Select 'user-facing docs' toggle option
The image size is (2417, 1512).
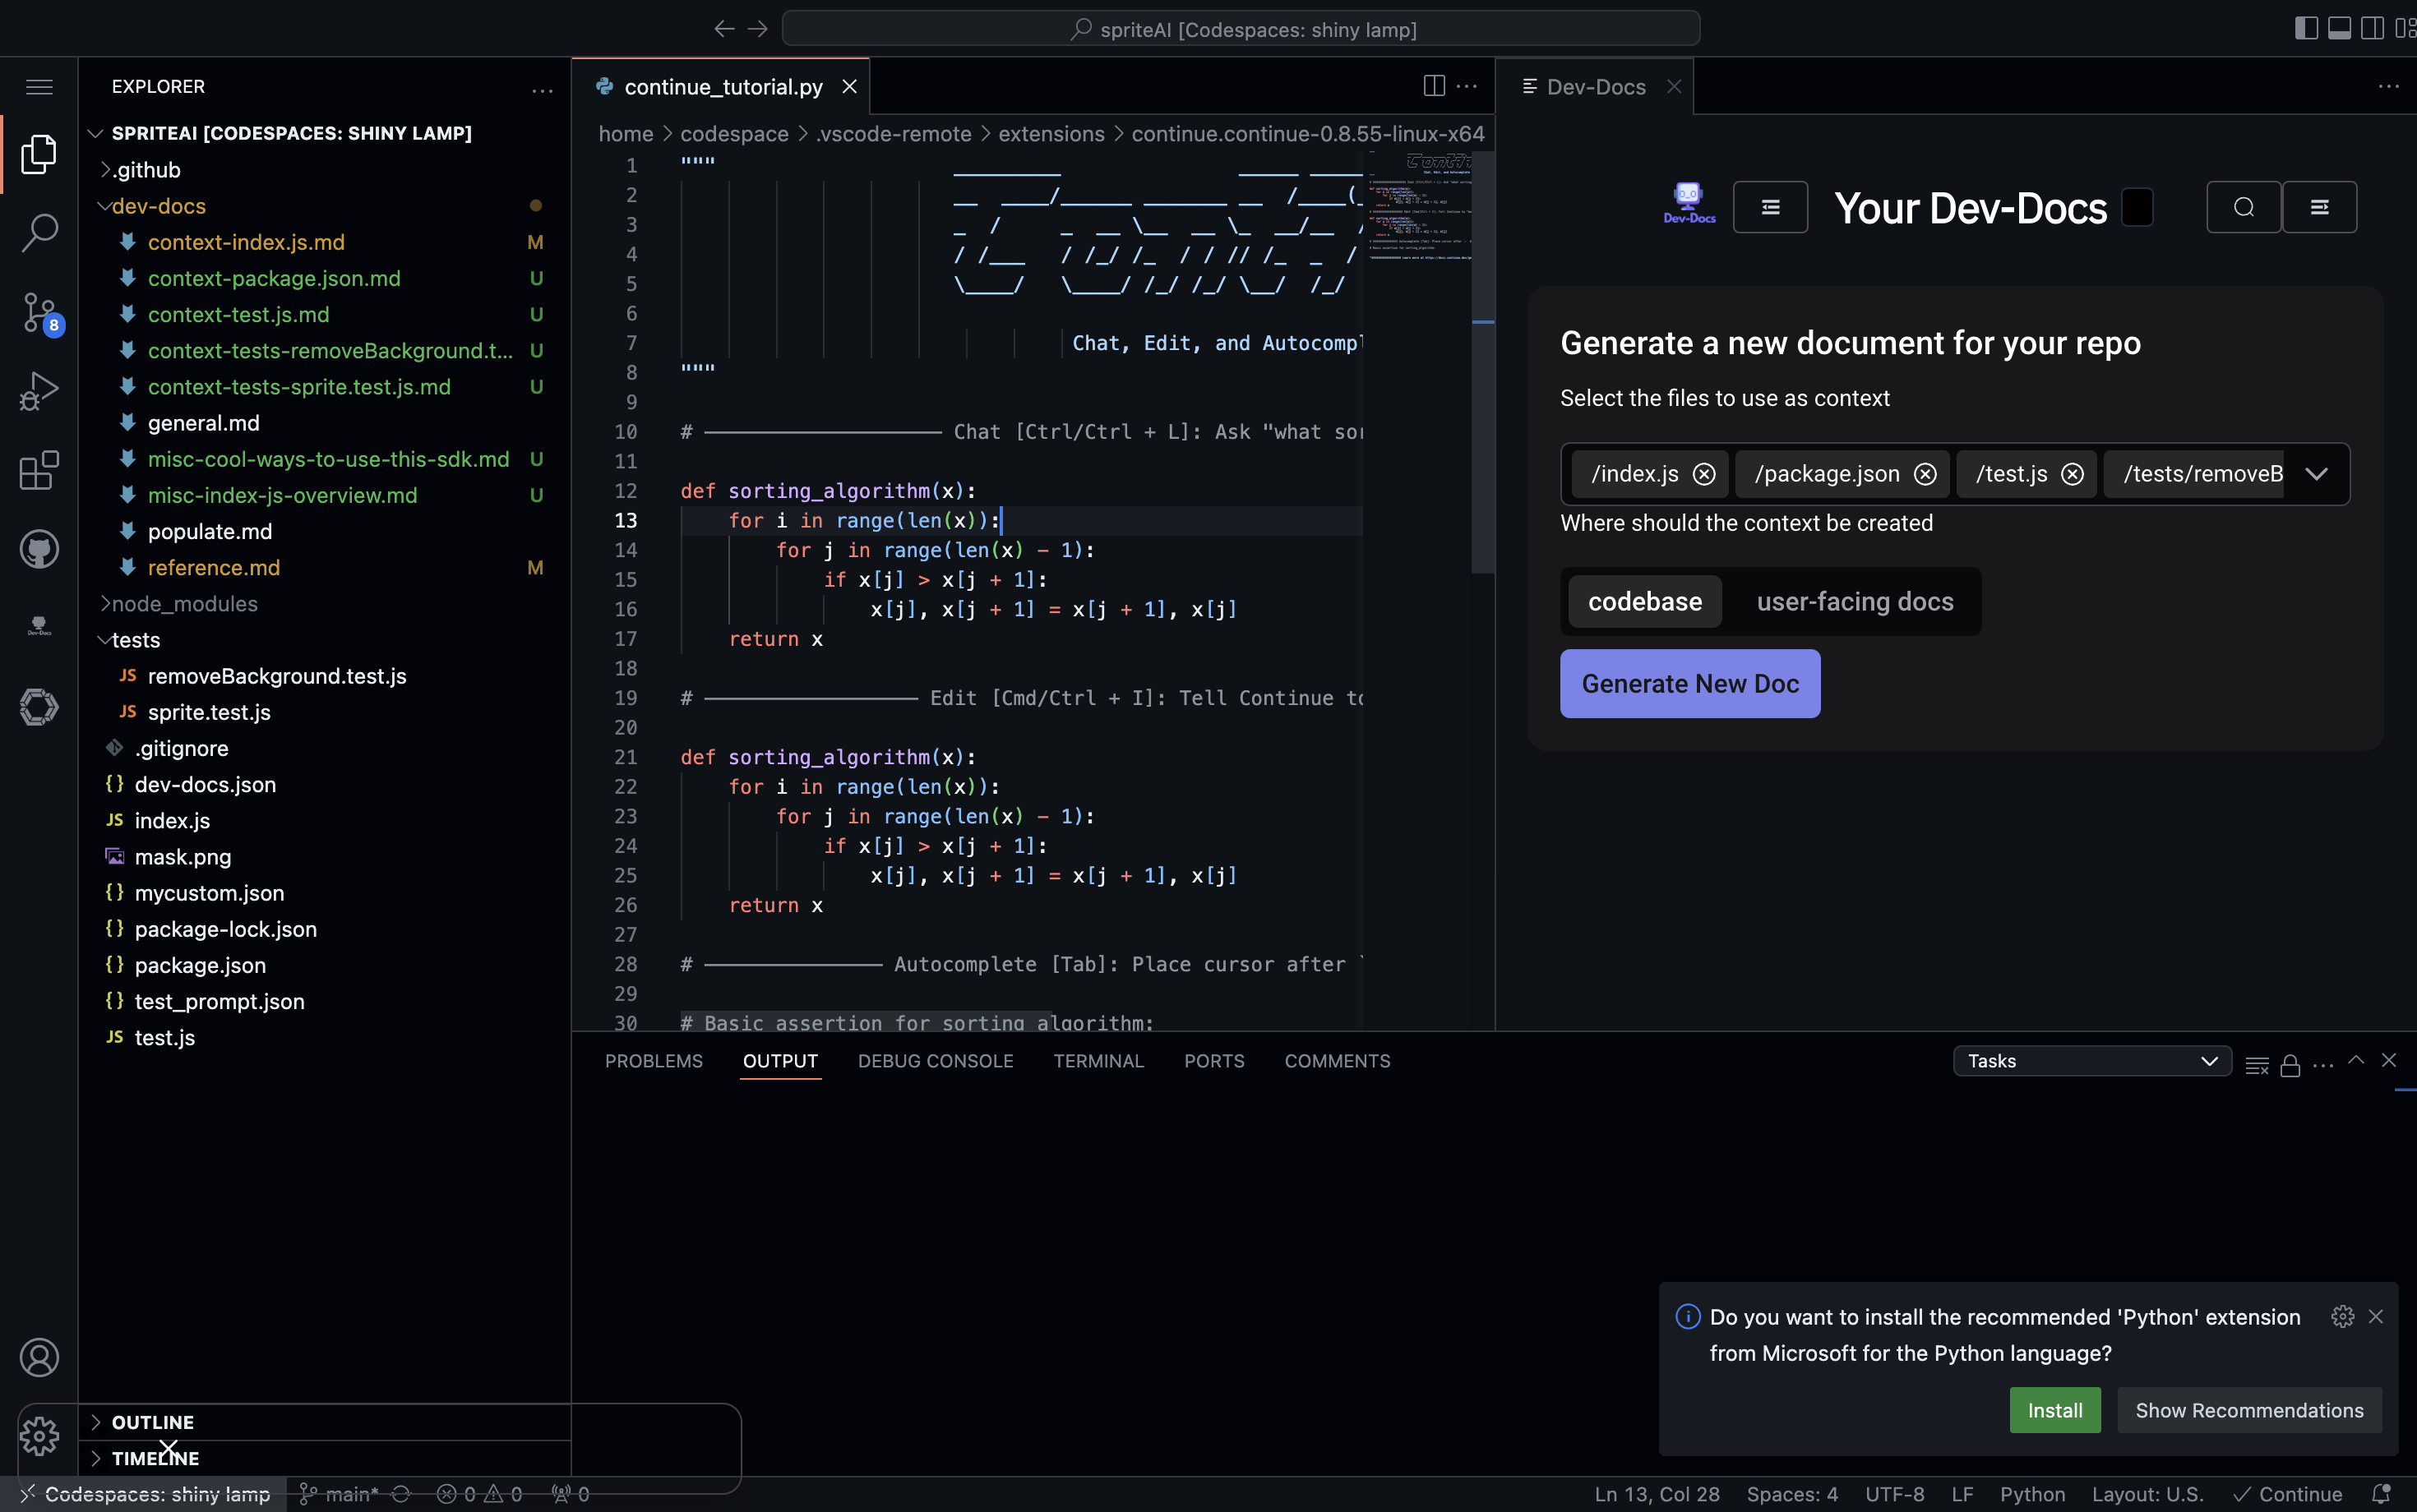click(1855, 601)
